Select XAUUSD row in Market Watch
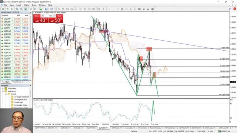Viewport: 237px width, 133px height. pyautogui.click(x=16, y=74)
